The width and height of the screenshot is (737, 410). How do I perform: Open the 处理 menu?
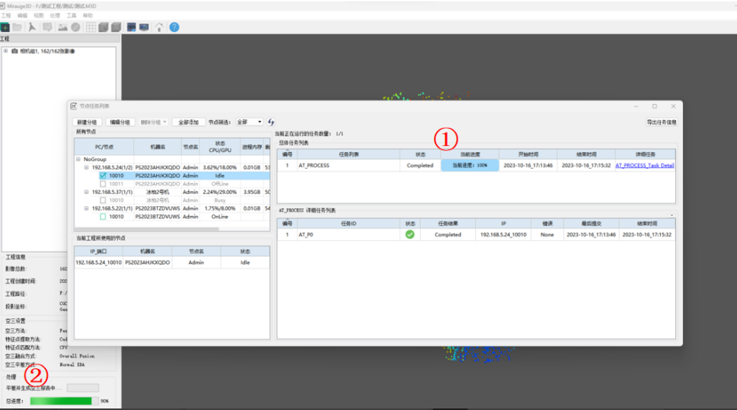[54, 15]
